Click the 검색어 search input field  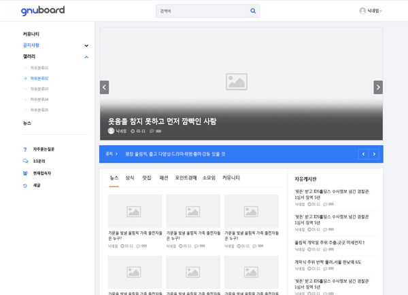(x=201, y=11)
